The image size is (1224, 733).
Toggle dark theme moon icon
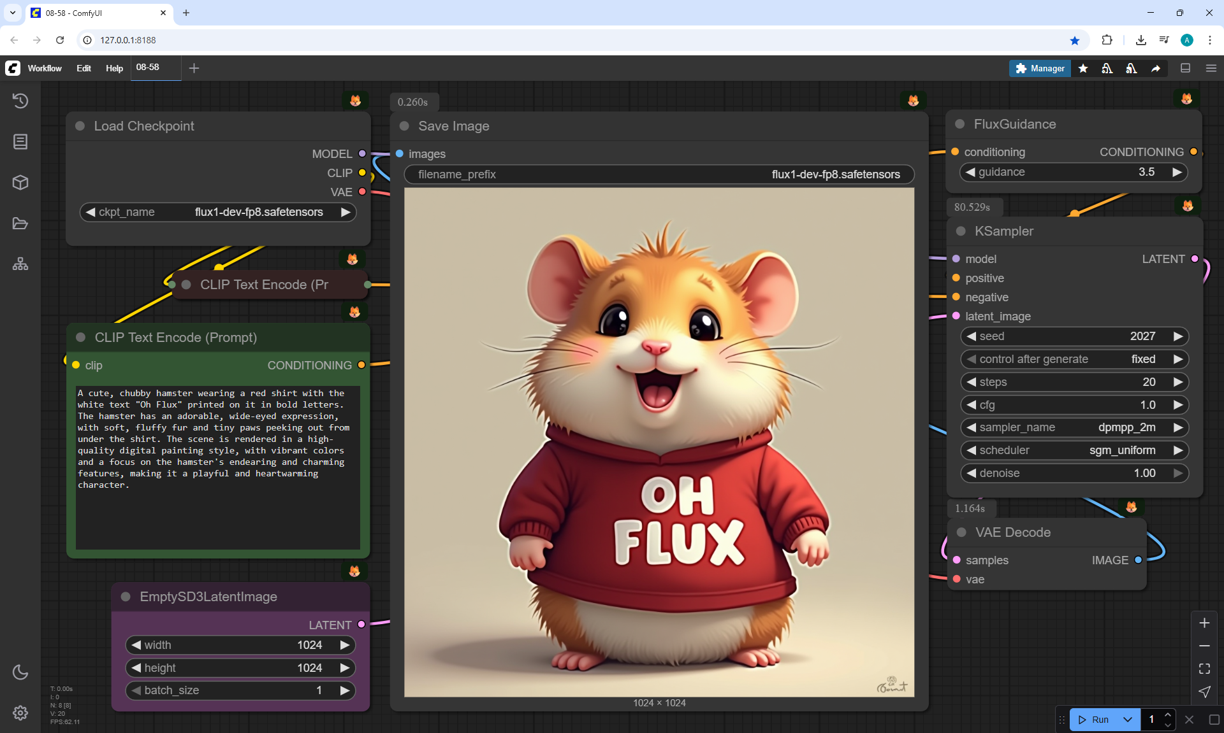[20, 672]
